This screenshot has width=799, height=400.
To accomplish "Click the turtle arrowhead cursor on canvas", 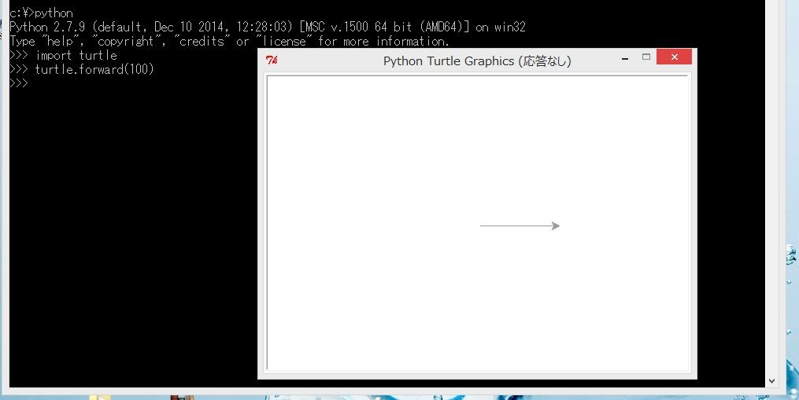I will [556, 226].
